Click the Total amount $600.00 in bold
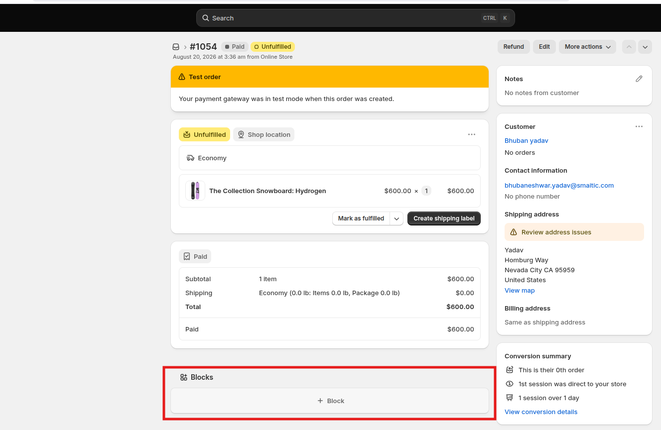The image size is (661, 430). tap(460, 307)
